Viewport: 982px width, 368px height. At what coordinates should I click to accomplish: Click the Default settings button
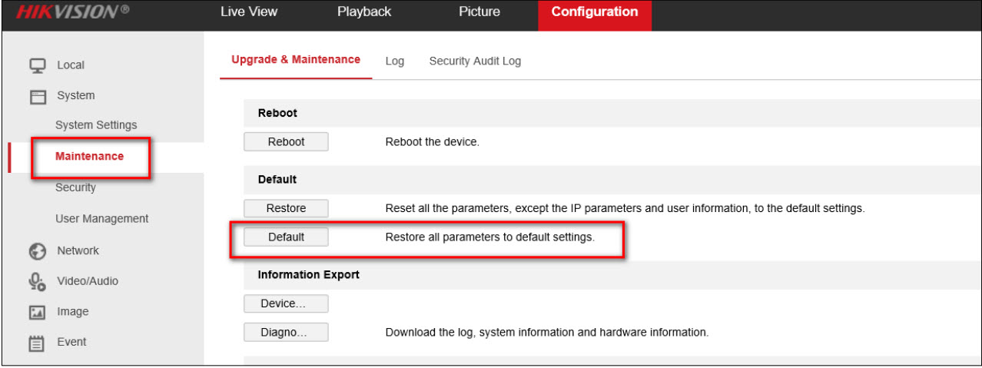point(286,237)
